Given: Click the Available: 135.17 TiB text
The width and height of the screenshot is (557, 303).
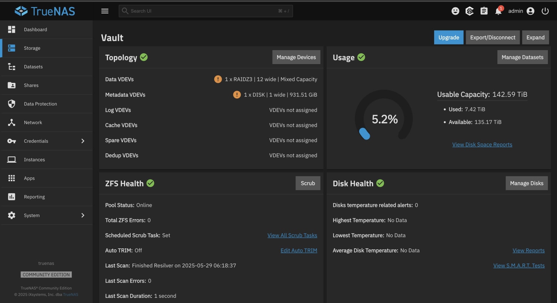Looking at the screenshot, I should tap(475, 122).
